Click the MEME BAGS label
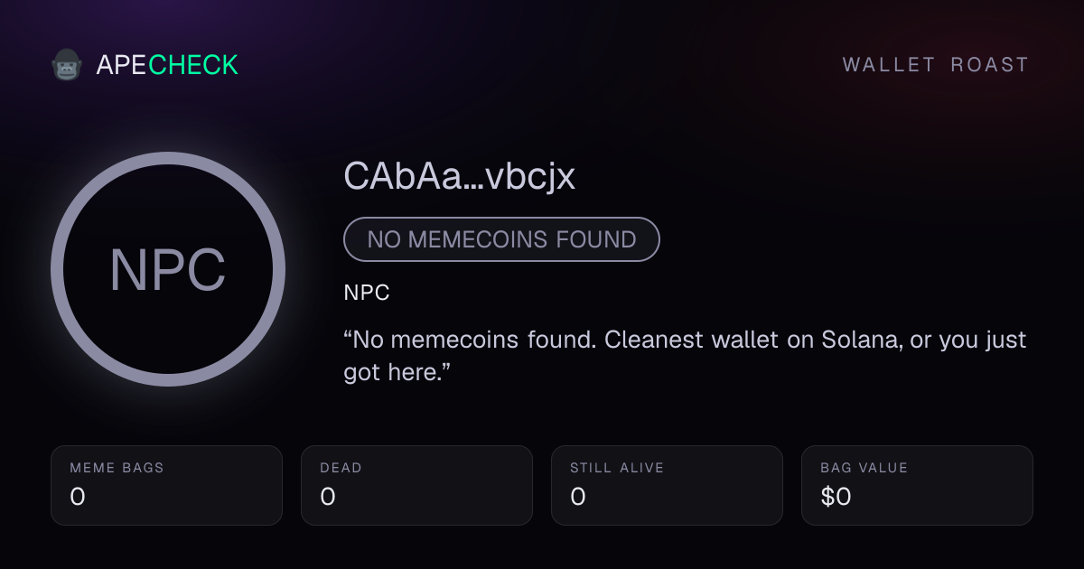The height and width of the screenshot is (569, 1084). point(117,468)
